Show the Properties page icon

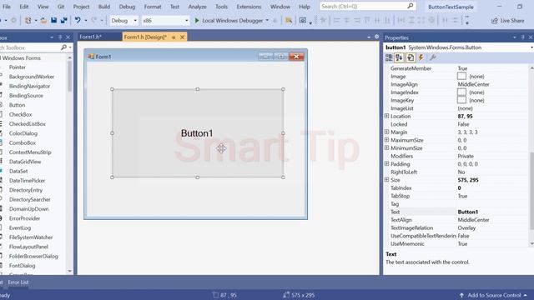pos(411,57)
